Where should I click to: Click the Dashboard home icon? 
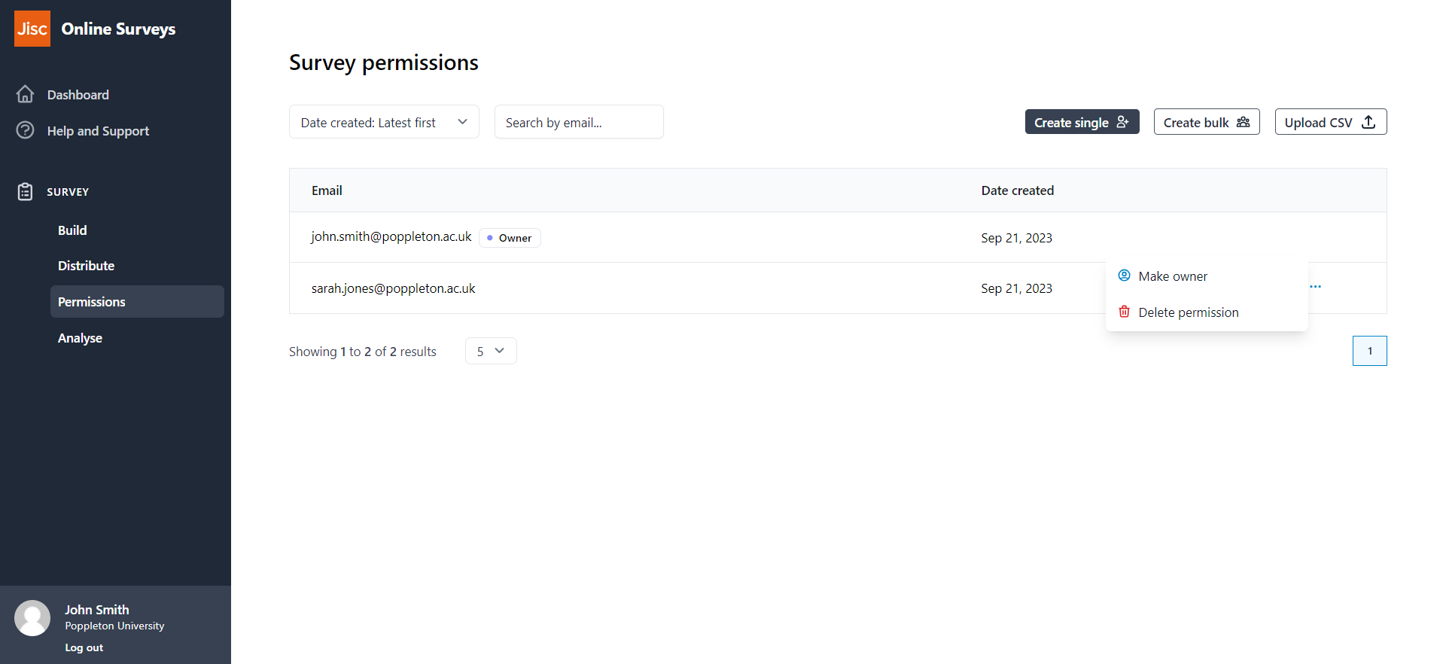pos(25,94)
